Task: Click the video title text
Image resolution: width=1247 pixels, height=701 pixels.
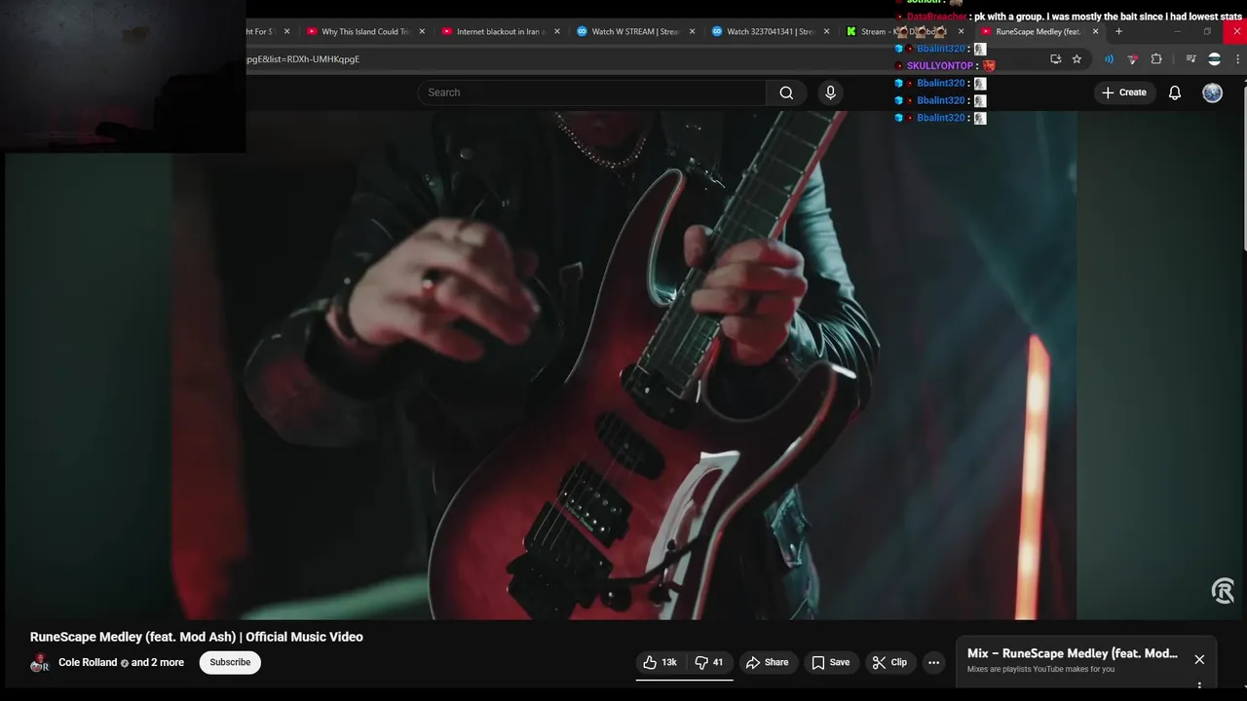Action: [x=196, y=637]
